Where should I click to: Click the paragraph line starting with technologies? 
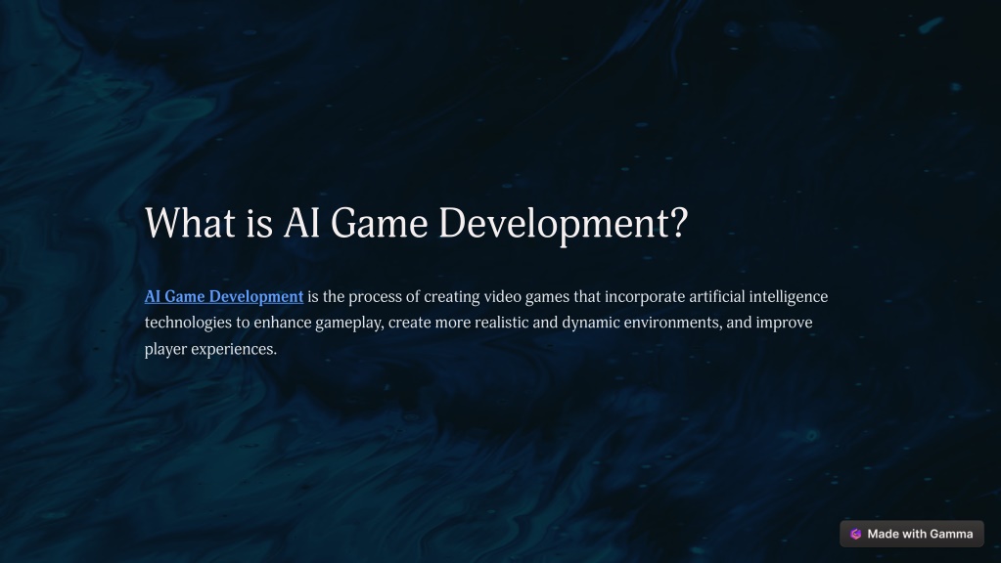478,323
